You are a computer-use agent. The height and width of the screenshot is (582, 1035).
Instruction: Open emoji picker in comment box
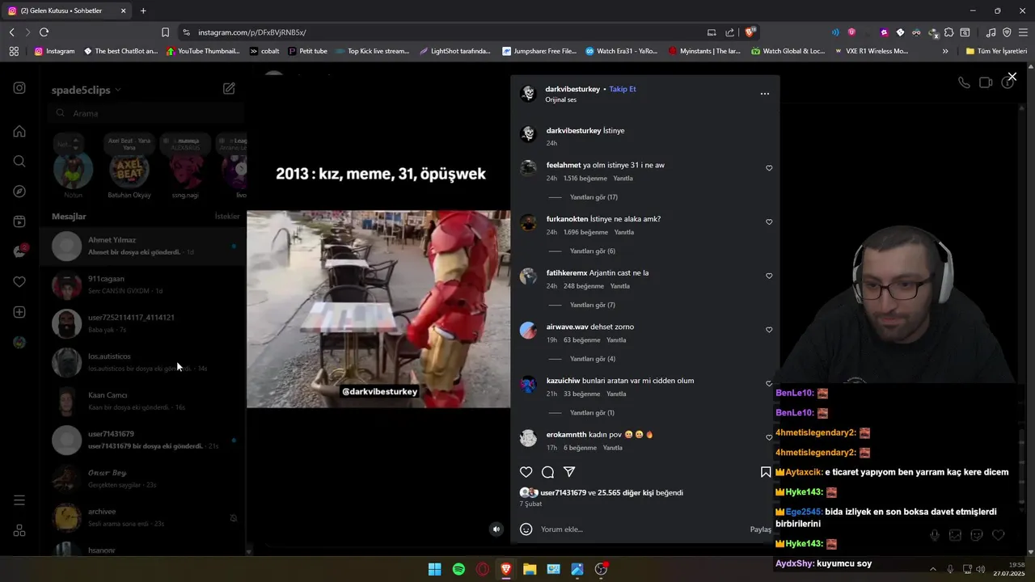pyautogui.click(x=526, y=529)
